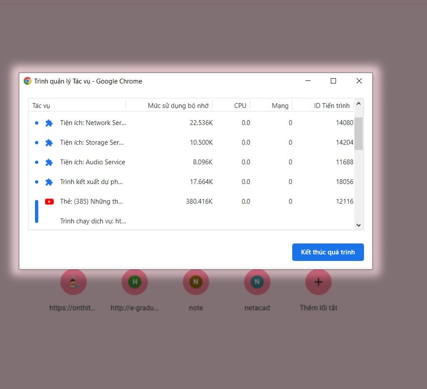This screenshot has height=389, width=427.
Task: Select the Trình chạy dịch vụ row
Action: 191,221
